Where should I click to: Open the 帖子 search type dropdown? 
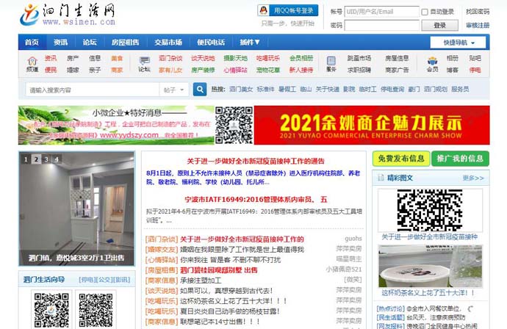174,90
